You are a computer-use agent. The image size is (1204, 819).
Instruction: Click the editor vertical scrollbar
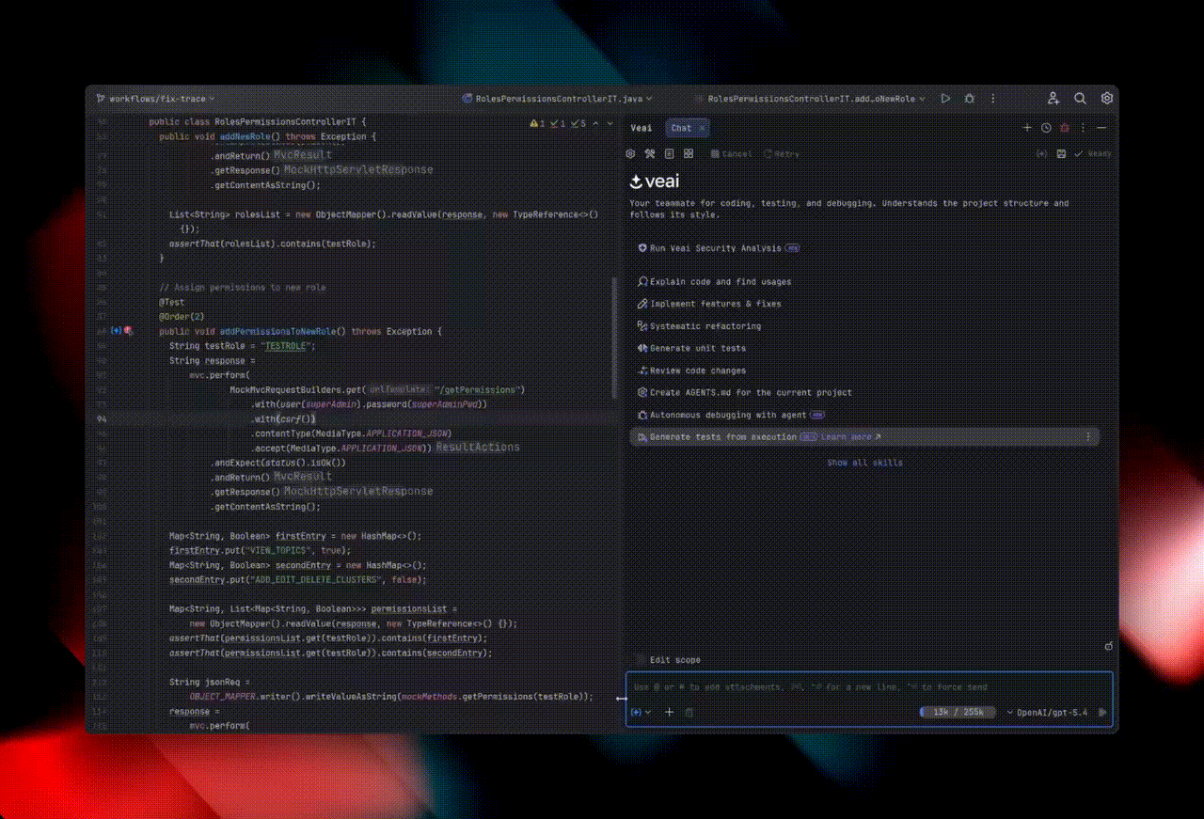coord(616,339)
